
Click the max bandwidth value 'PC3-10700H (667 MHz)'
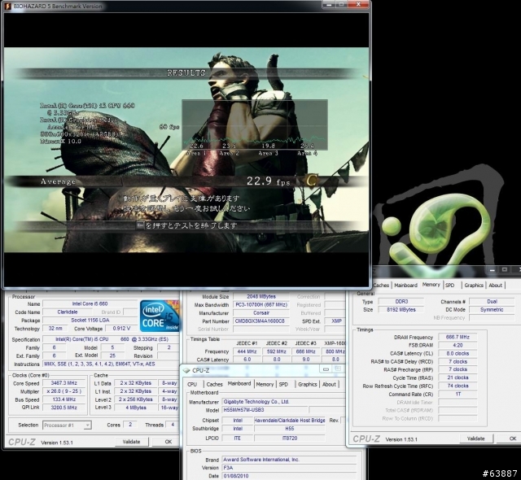click(261, 305)
